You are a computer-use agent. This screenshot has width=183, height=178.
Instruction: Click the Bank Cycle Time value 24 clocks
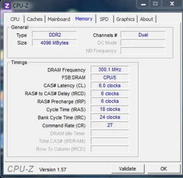click(110, 117)
